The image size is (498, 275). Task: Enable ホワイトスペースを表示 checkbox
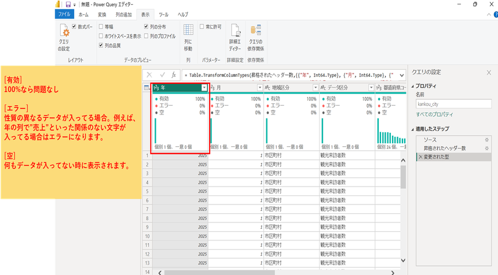[x=101, y=36]
